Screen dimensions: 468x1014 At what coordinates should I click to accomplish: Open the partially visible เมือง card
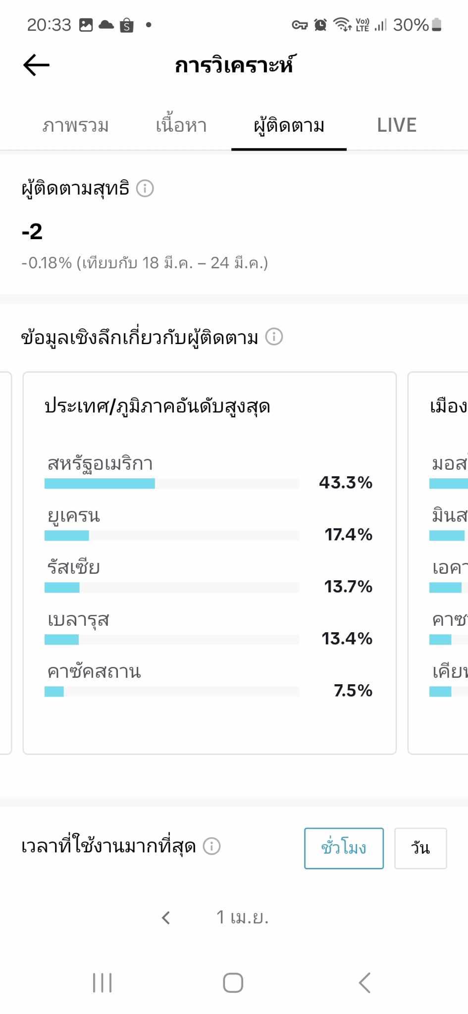coord(438,563)
